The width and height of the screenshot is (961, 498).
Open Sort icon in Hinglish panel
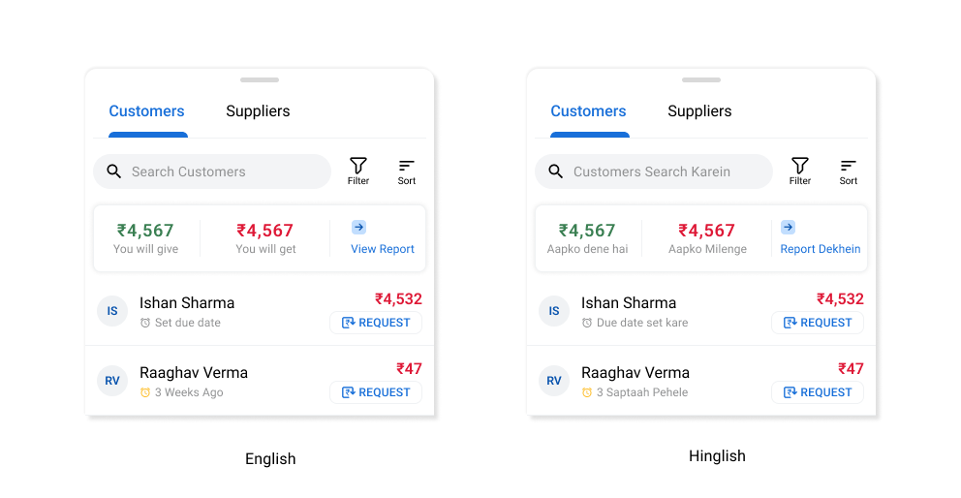[x=849, y=171]
